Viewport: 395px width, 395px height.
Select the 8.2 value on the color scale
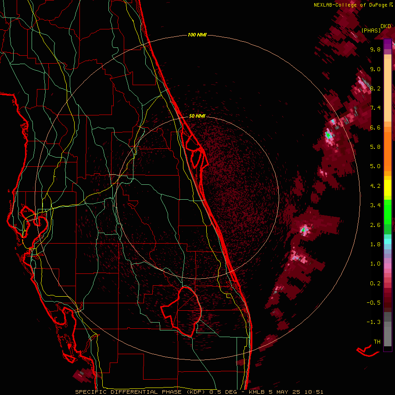(x=375, y=88)
